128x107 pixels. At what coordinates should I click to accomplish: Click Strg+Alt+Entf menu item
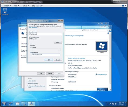pos(37,6)
